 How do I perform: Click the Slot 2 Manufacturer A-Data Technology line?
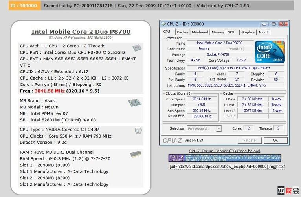64,184
